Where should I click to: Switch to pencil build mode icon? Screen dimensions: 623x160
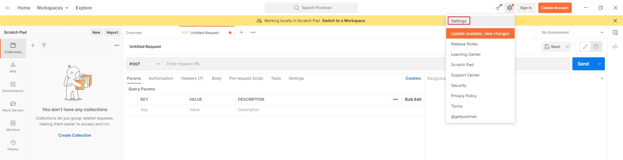tap(585, 47)
